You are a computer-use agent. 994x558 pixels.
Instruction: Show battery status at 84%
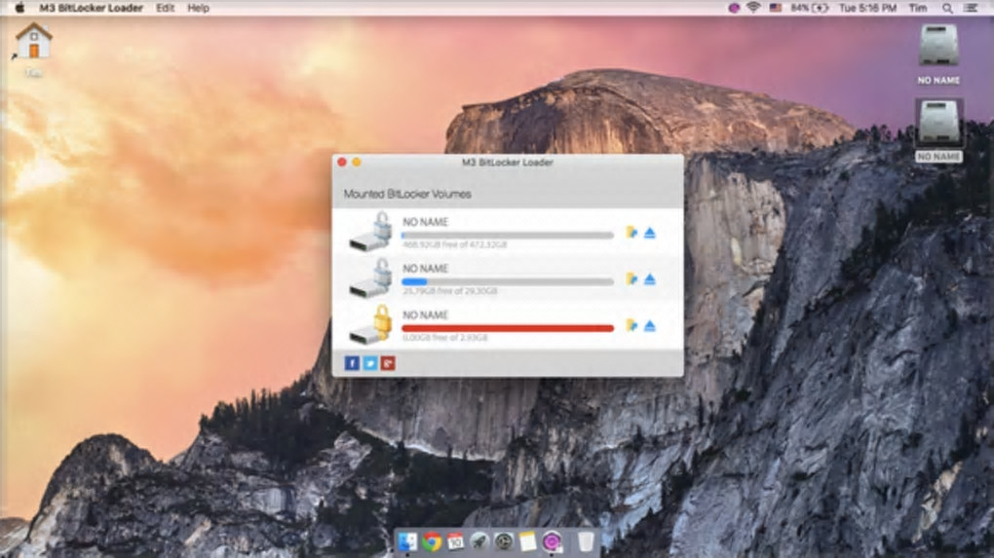810,8
